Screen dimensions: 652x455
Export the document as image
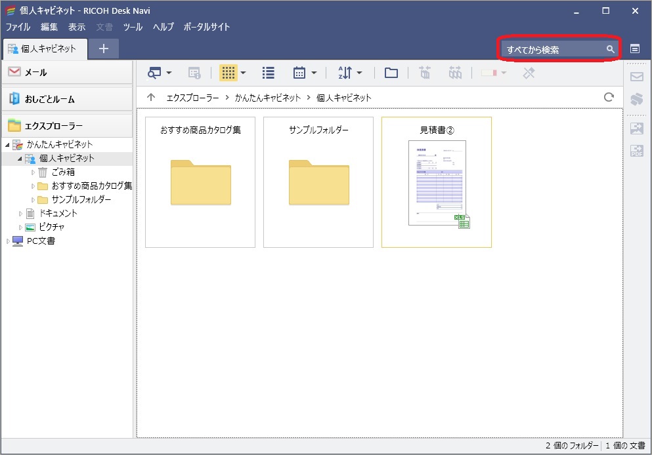pyautogui.click(x=636, y=127)
